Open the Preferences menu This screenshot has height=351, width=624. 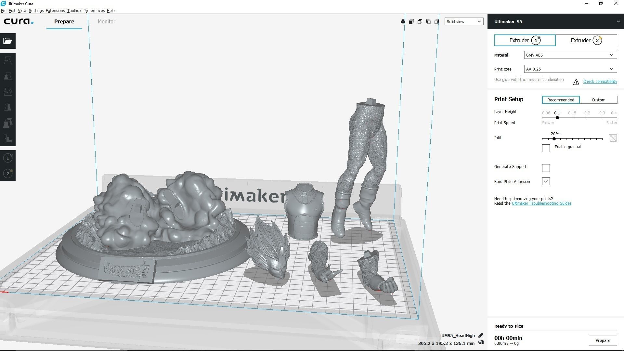click(94, 11)
